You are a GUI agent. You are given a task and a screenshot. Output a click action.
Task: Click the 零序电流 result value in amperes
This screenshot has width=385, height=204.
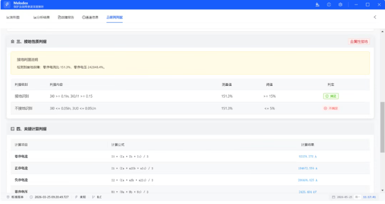[x=307, y=156]
